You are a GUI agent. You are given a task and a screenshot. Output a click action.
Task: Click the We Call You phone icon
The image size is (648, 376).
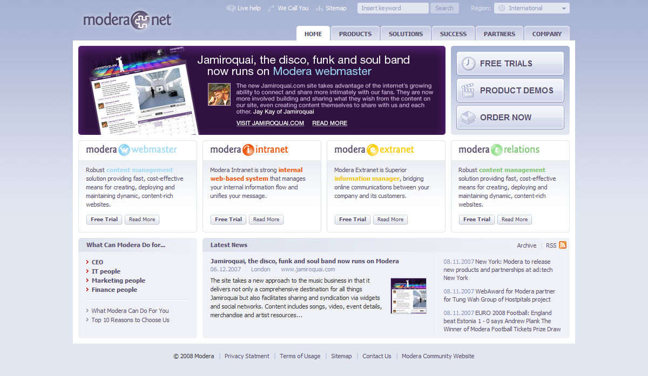[x=271, y=8]
